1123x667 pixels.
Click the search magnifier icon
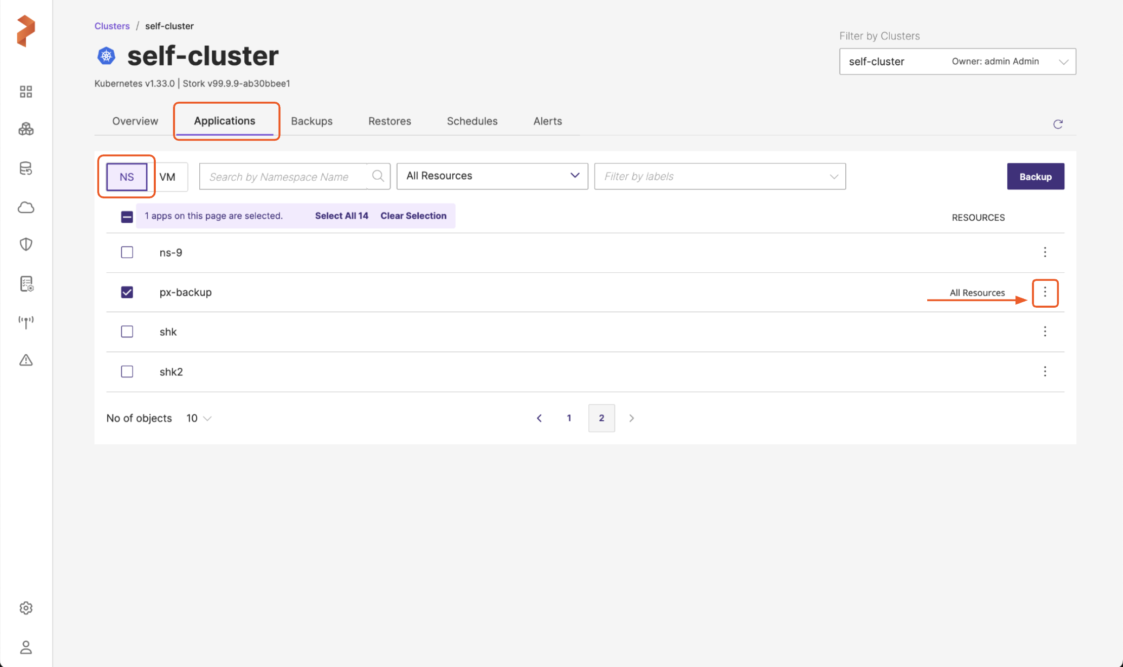click(378, 176)
